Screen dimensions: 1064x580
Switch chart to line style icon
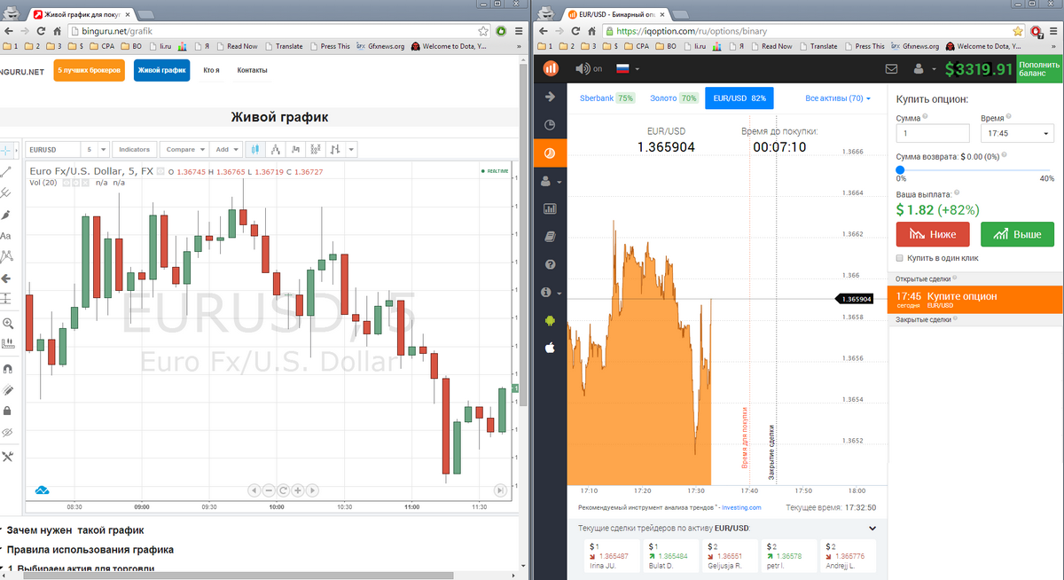pyautogui.click(x=296, y=149)
